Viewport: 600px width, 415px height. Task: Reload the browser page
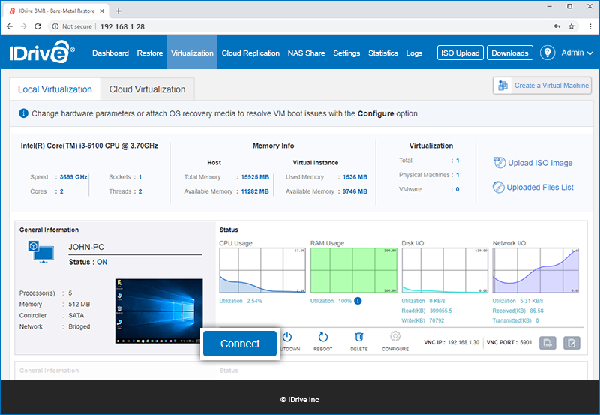(x=37, y=26)
